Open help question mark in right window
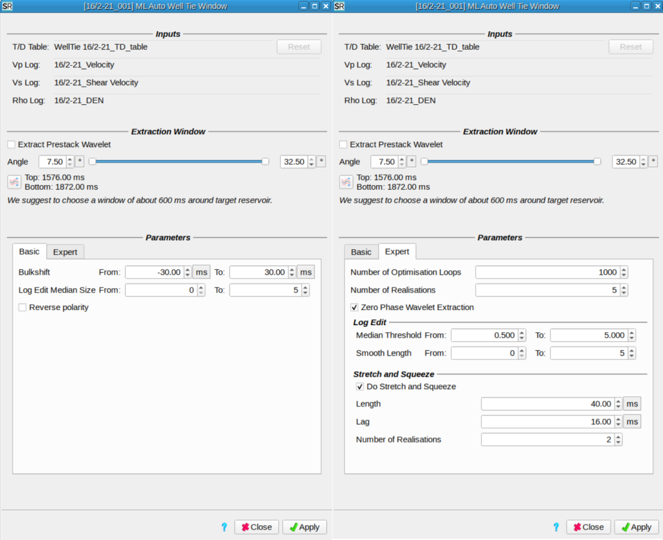 tap(556, 527)
